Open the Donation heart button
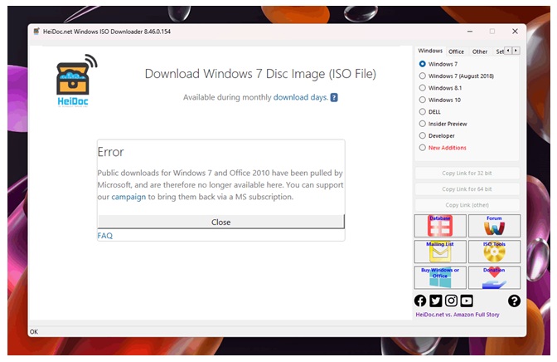 coord(494,277)
